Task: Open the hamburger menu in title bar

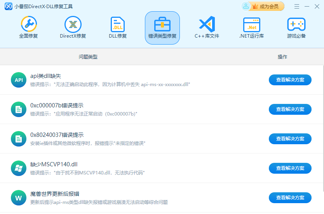Action: point(297,7)
